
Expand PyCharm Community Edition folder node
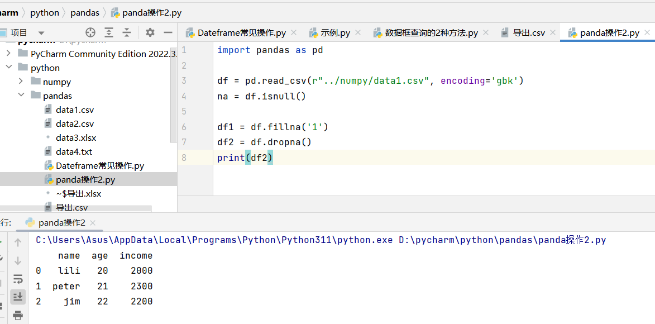click(8, 54)
